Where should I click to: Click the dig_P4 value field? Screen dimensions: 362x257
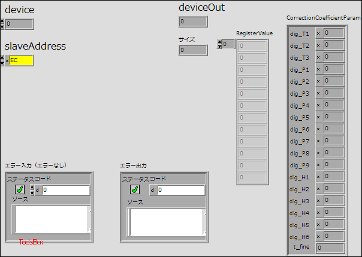coord(334,105)
